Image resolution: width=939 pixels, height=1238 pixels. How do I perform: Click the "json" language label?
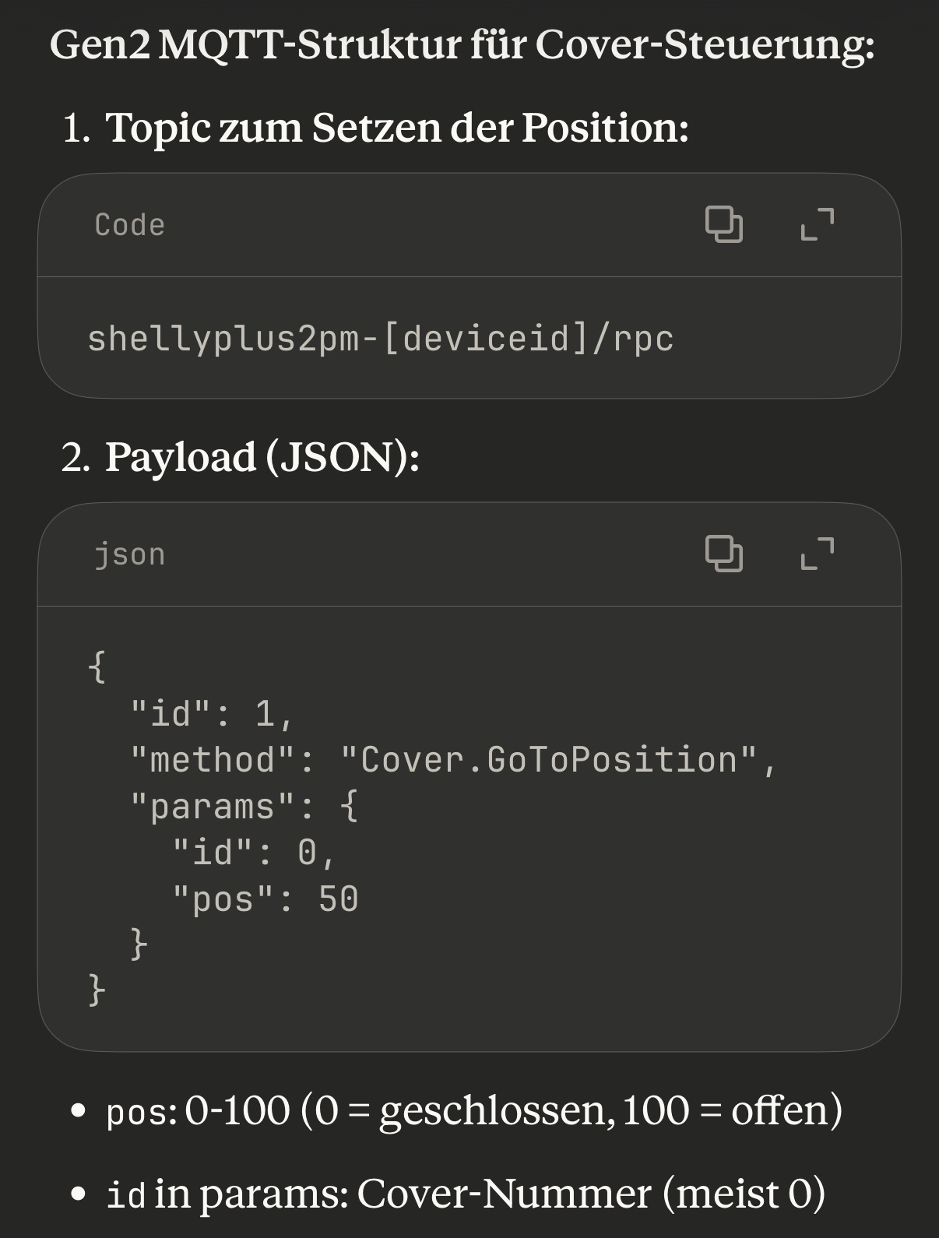[x=129, y=554]
